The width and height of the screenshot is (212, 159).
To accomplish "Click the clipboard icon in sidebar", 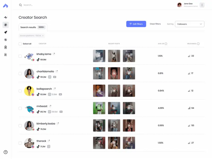I will coord(6,47).
